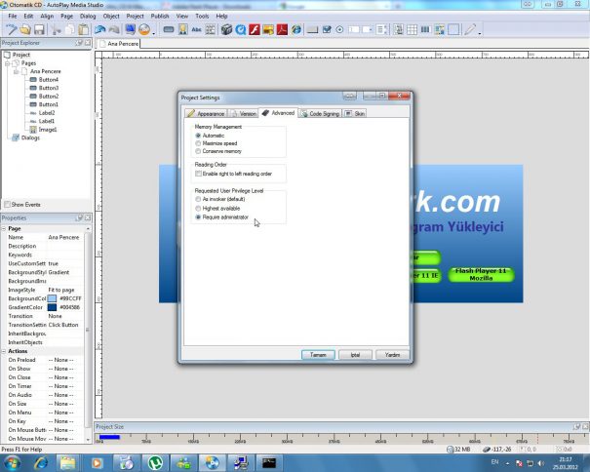Insert a Flash object icon

(255, 29)
